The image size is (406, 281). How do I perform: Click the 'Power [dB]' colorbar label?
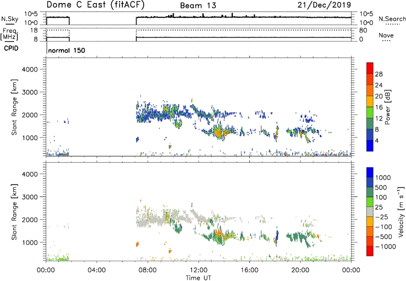[x=387, y=107]
